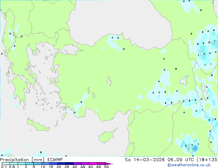Click the '25' legend scale value
The image size is (218, 168).
coord(67,167)
